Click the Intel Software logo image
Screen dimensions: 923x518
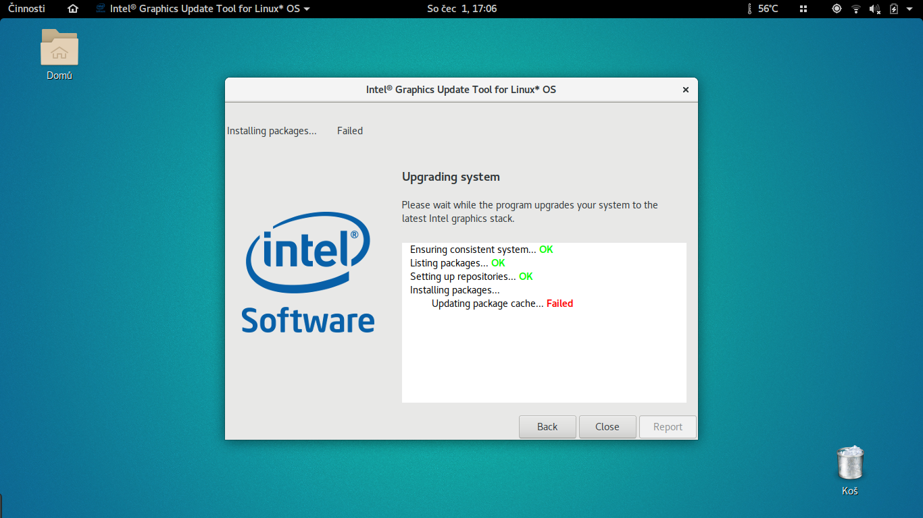(308, 272)
